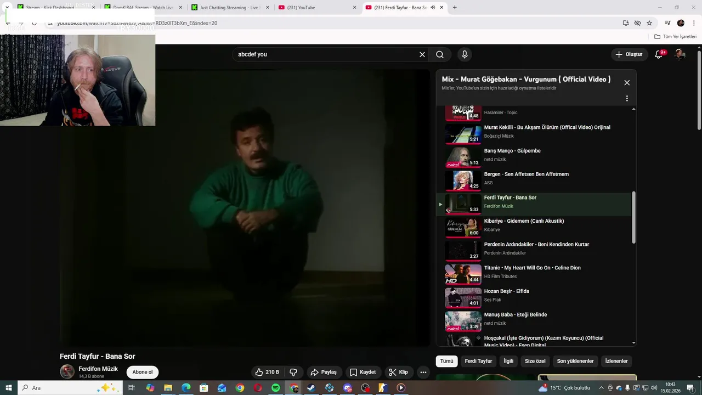Image resolution: width=702 pixels, height=395 pixels.
Task: Open the YouTube account avatar menu
Action: 680,54
